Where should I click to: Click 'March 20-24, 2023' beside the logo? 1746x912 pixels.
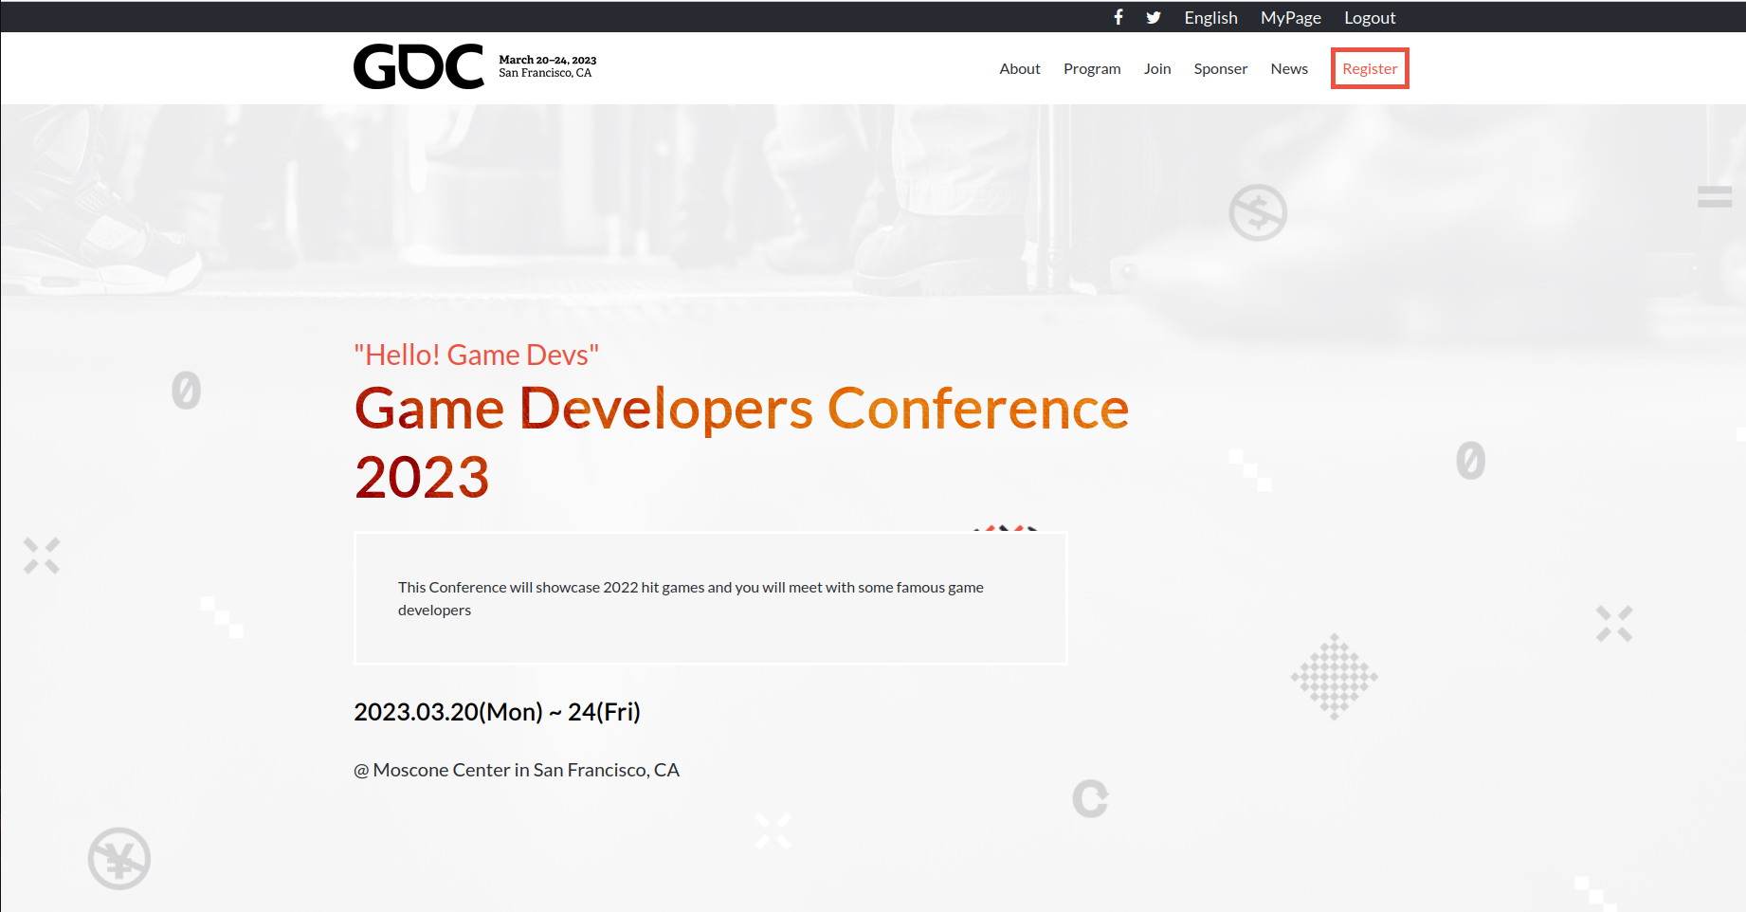click(548, 60)
